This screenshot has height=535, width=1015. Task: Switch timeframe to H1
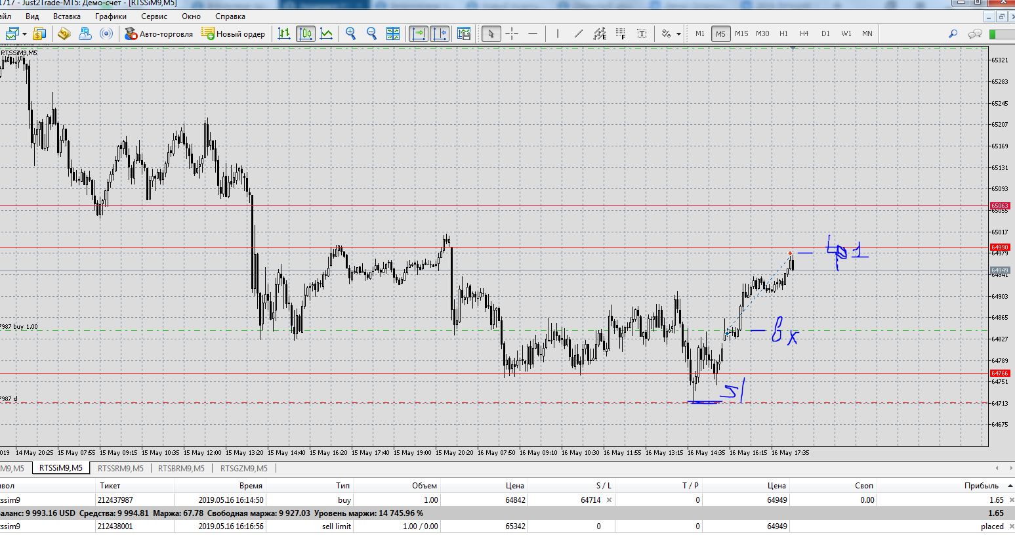tap(783, 33)
